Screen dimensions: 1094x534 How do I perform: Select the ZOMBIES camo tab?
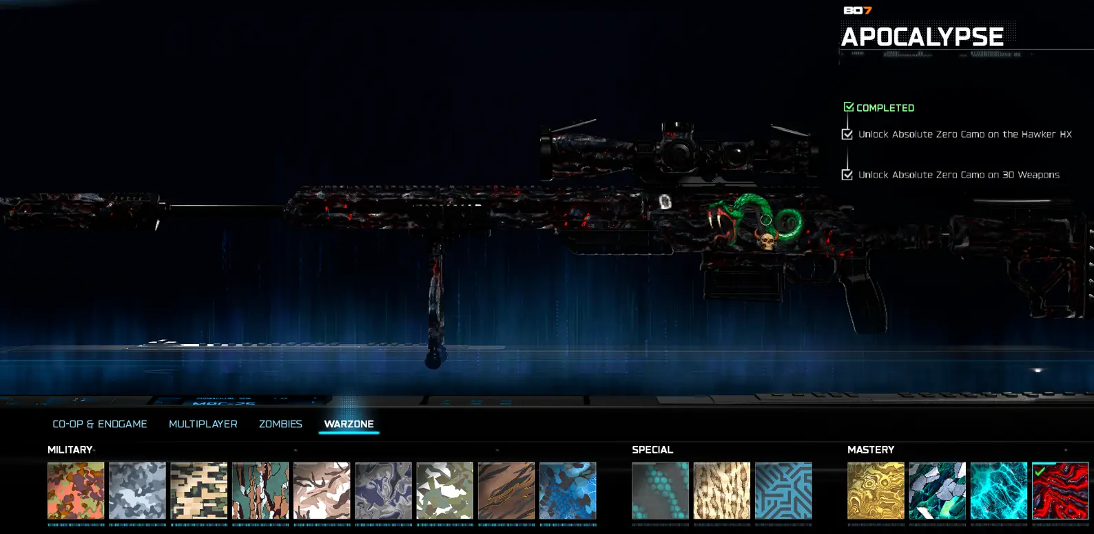pyautogui.click(x=280, y=424)
